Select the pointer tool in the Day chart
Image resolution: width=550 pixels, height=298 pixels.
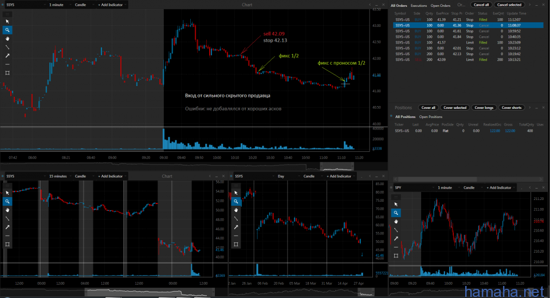pyautogui.click(x=236, y=193)
